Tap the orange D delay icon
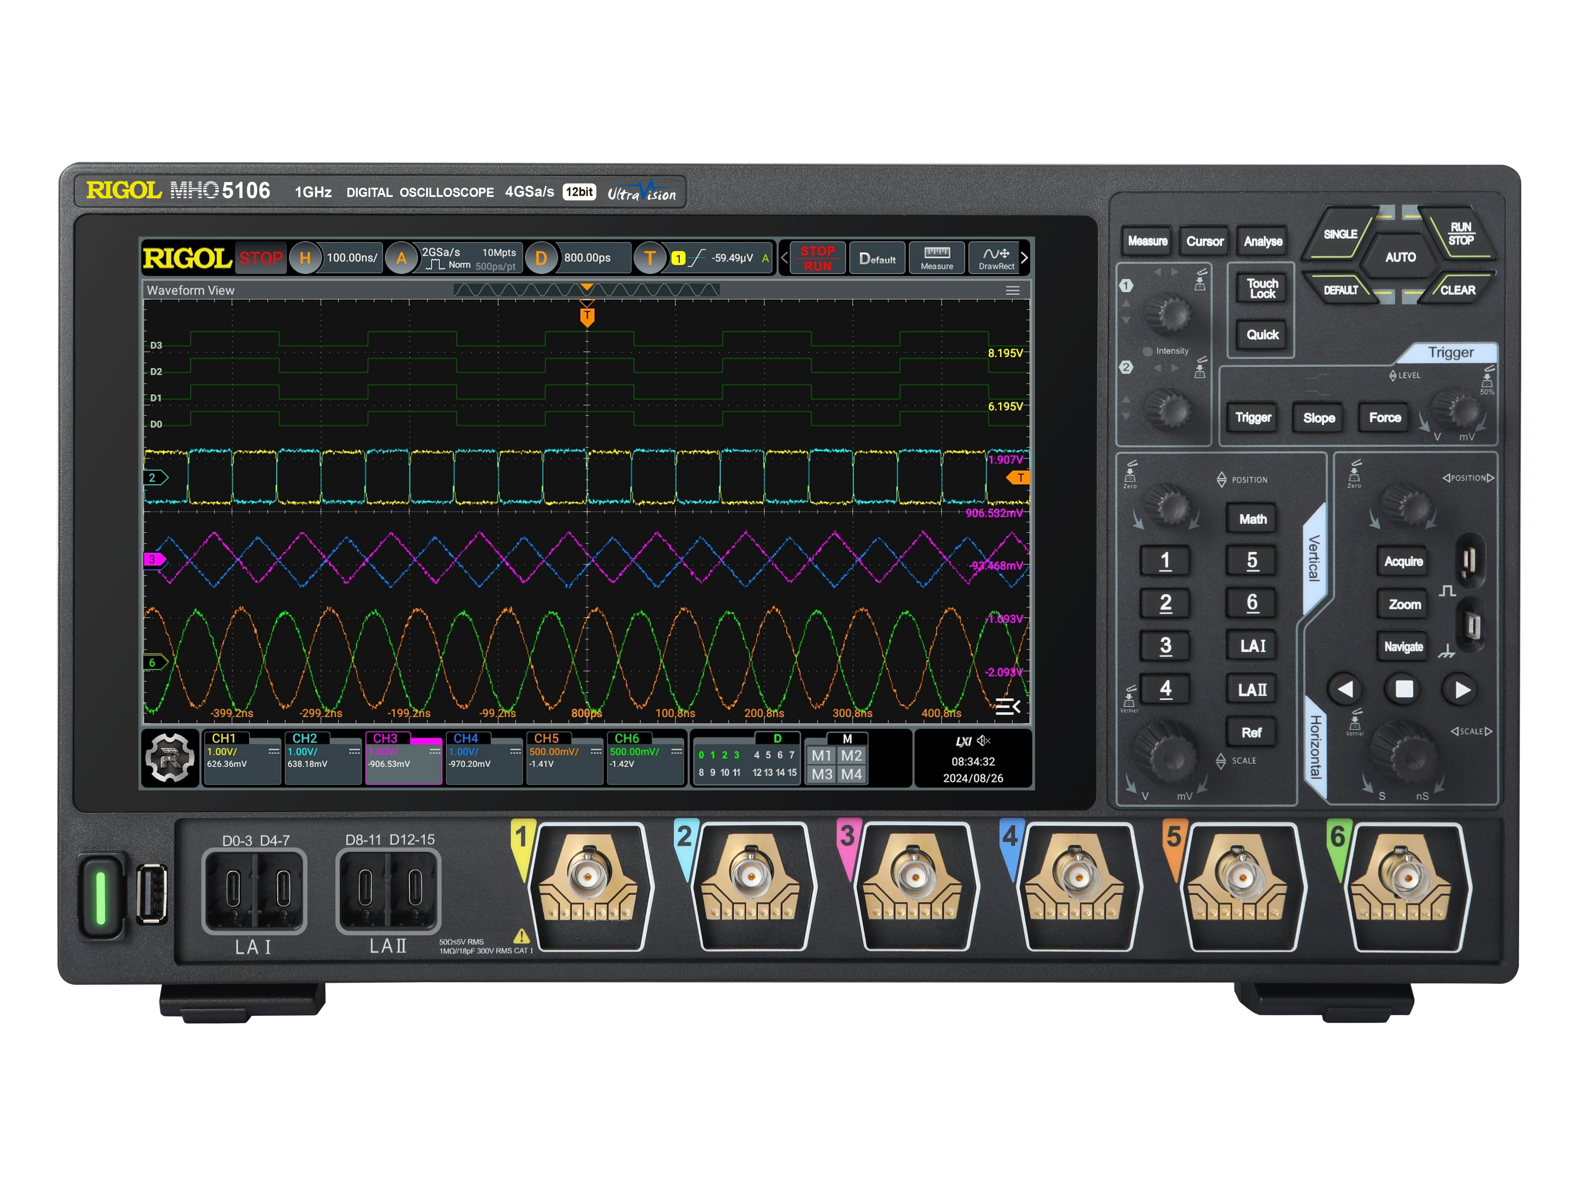The height and width of the screenshot is (1183, 1578). [542, 258]
